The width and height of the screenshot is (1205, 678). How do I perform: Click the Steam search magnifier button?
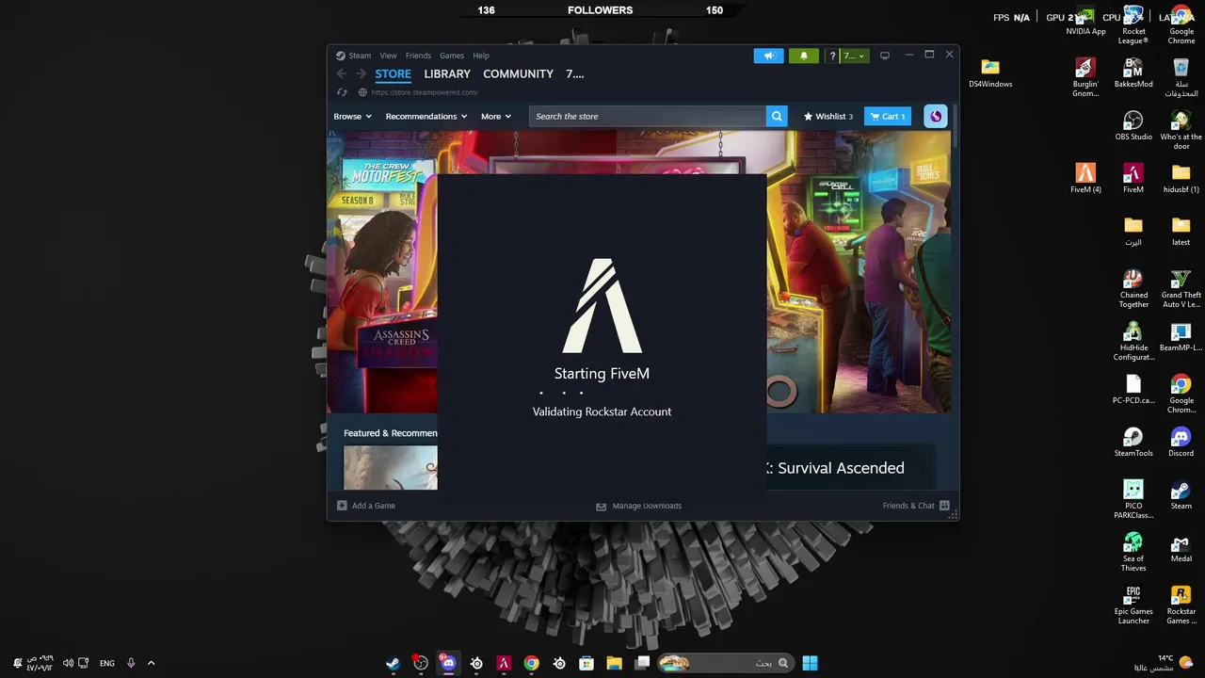click(777, 116)
